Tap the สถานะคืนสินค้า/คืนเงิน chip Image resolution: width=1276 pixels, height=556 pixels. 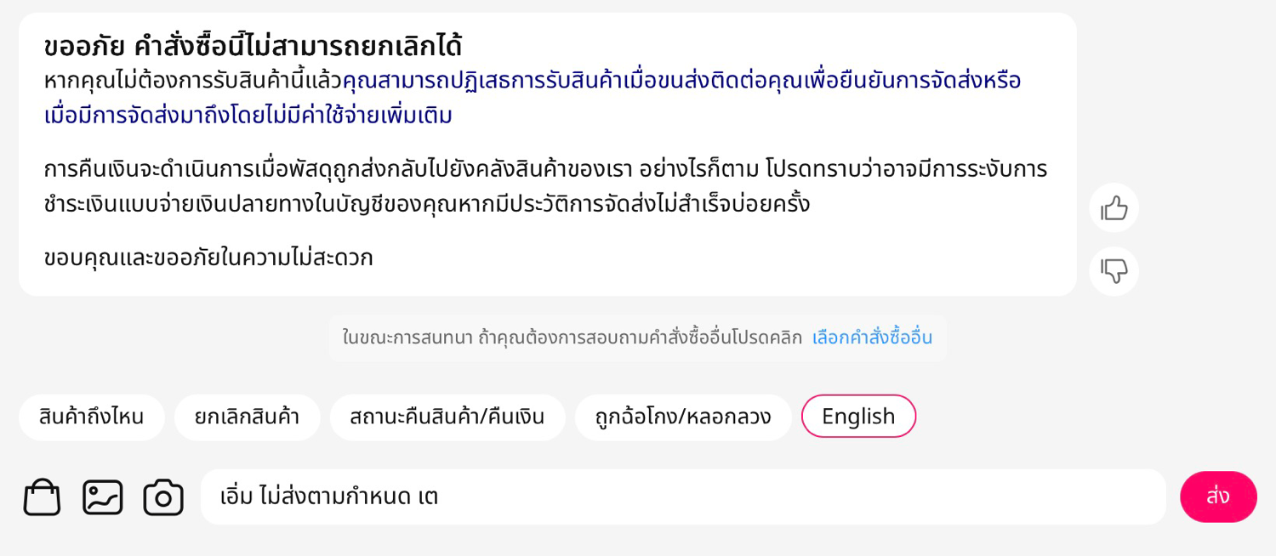point(447,417)
